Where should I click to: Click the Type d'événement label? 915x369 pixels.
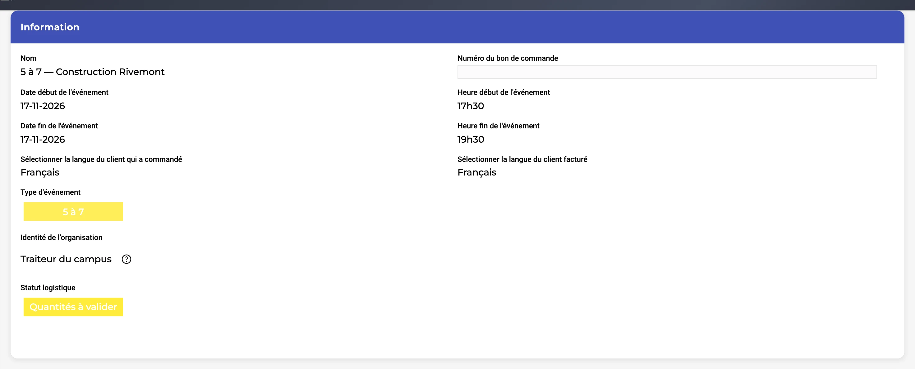click(x=50, y=192)
